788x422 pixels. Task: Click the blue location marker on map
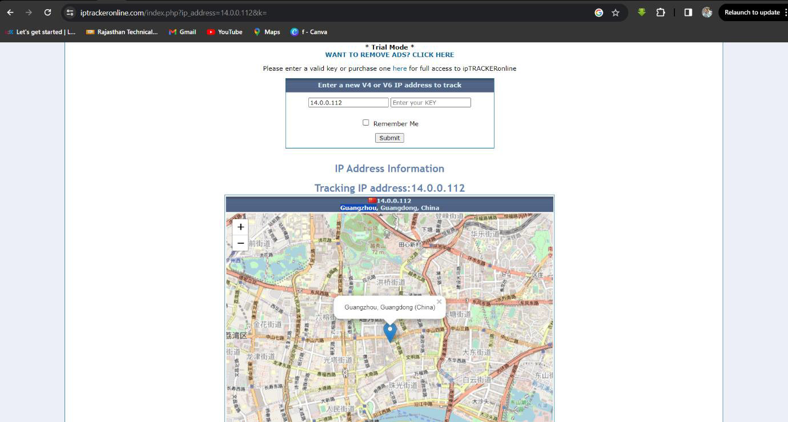pyautogui.click(x=390, y=332)
